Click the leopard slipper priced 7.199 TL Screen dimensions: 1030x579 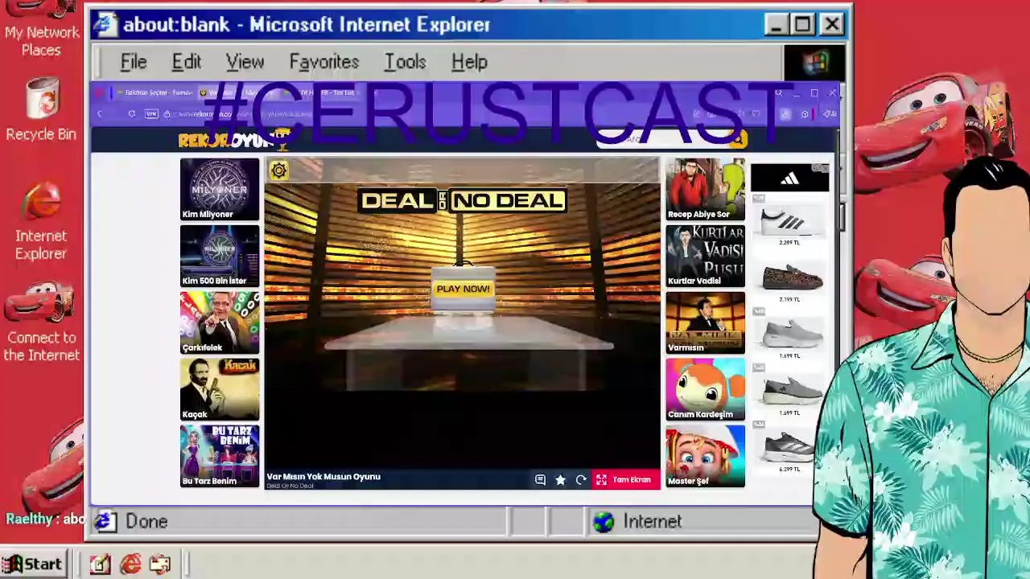(792, 278)
